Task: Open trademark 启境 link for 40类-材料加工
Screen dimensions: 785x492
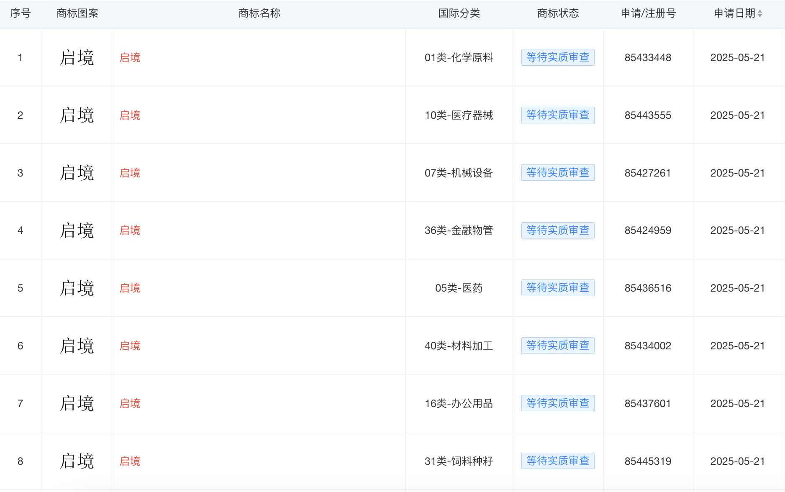Action: click(x=129, y=346)
